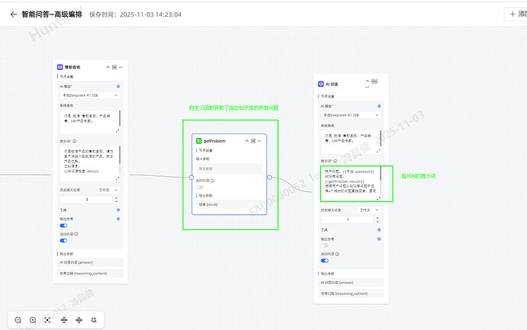The image size is (527, 330).
Task: Zoom in the canvas with the plus magnifier
Action: coord(33,320)
